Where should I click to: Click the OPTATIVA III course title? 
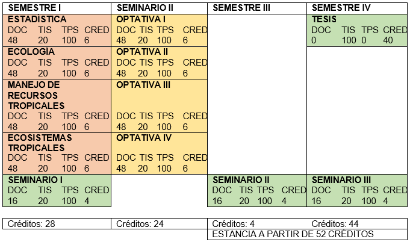[143, 84]
